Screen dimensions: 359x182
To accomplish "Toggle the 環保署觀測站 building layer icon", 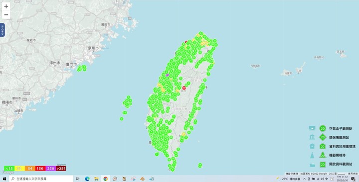I will [312, 137].
